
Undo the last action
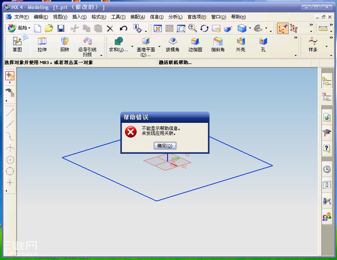123,28
